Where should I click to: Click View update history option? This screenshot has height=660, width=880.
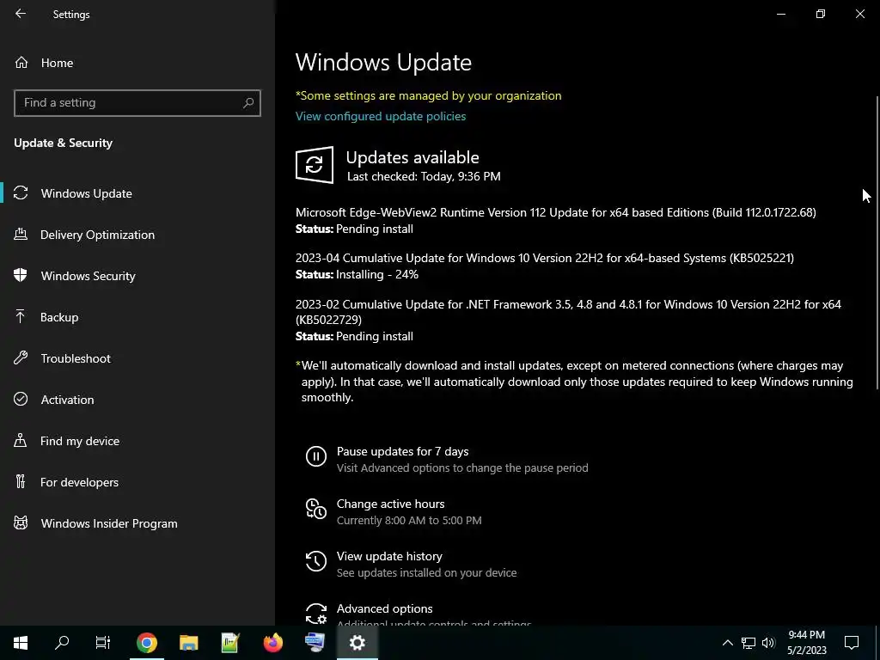click(x=389, y=556)
